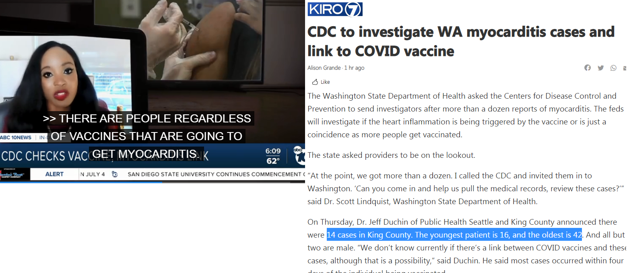Screen dimensions: 627x273
Task: Click the Like button label
Action: click(325, 82)
